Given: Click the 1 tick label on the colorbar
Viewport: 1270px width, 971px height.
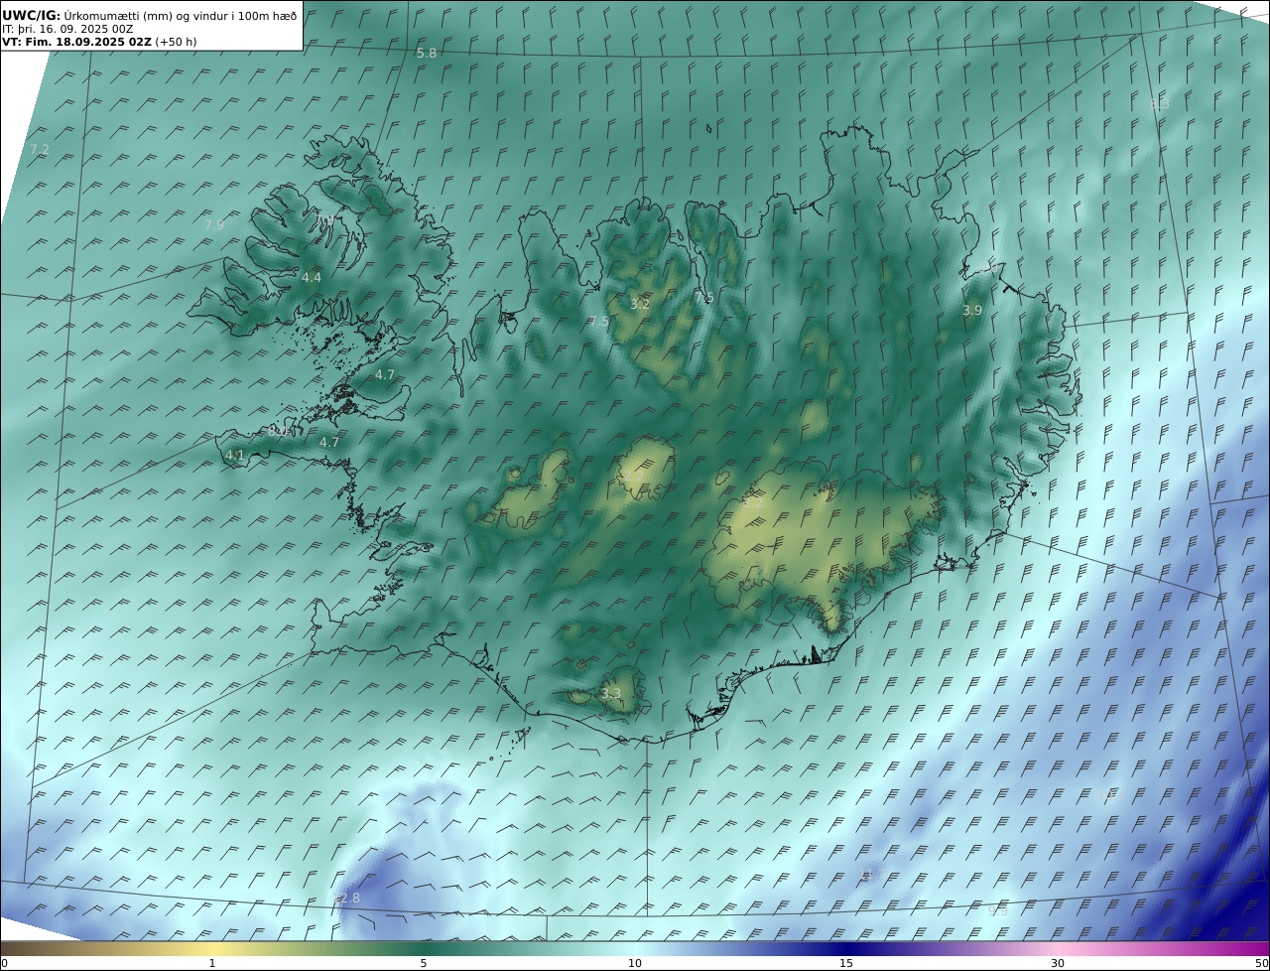Looking at the screenshot, I should pos(211,963).
